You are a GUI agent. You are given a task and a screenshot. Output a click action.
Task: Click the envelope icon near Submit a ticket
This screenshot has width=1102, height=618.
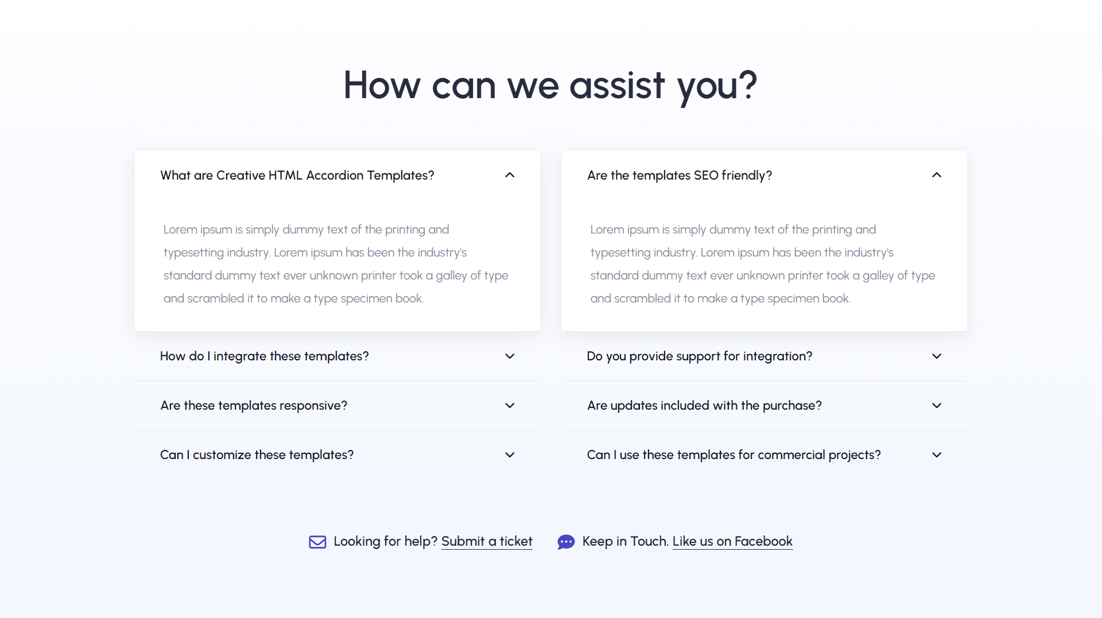(317, 541)
